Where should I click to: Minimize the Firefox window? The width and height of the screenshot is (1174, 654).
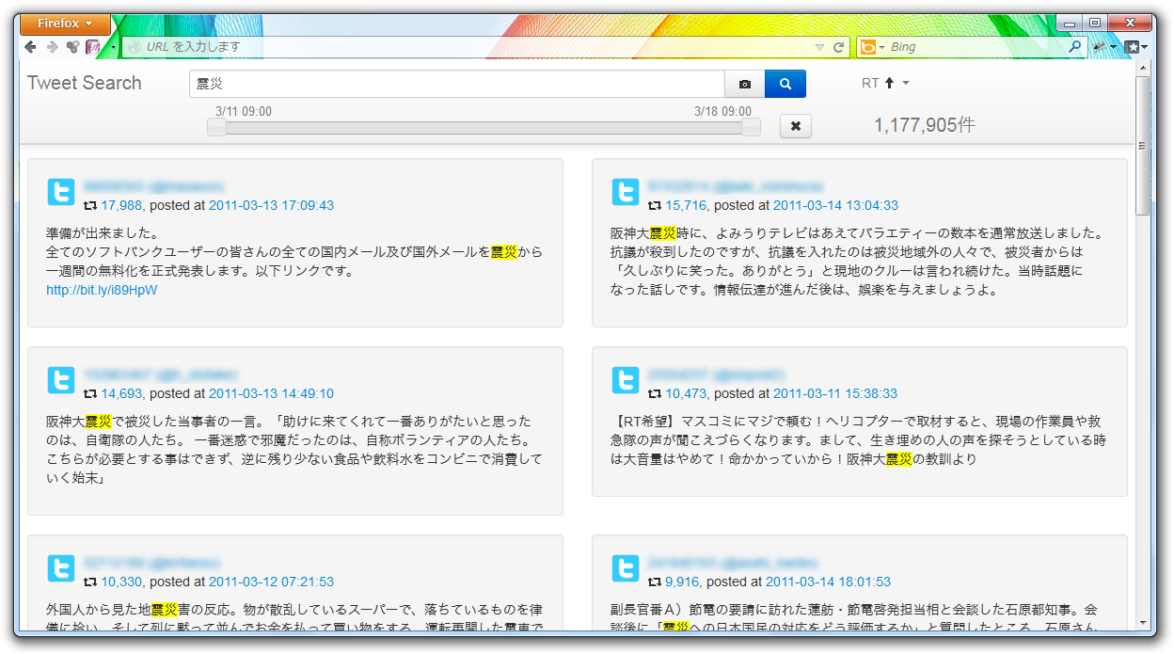1071,23
